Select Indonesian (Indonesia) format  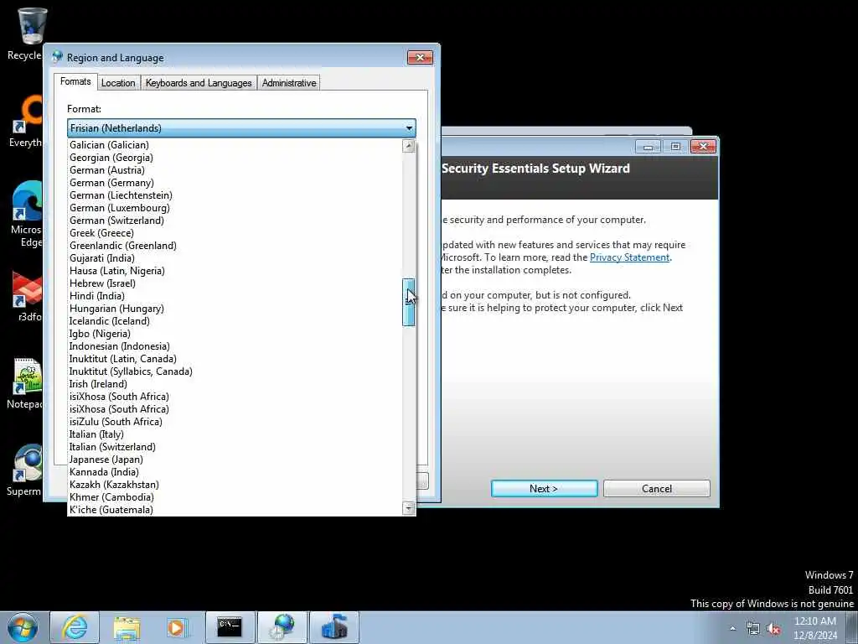[235, 346]
